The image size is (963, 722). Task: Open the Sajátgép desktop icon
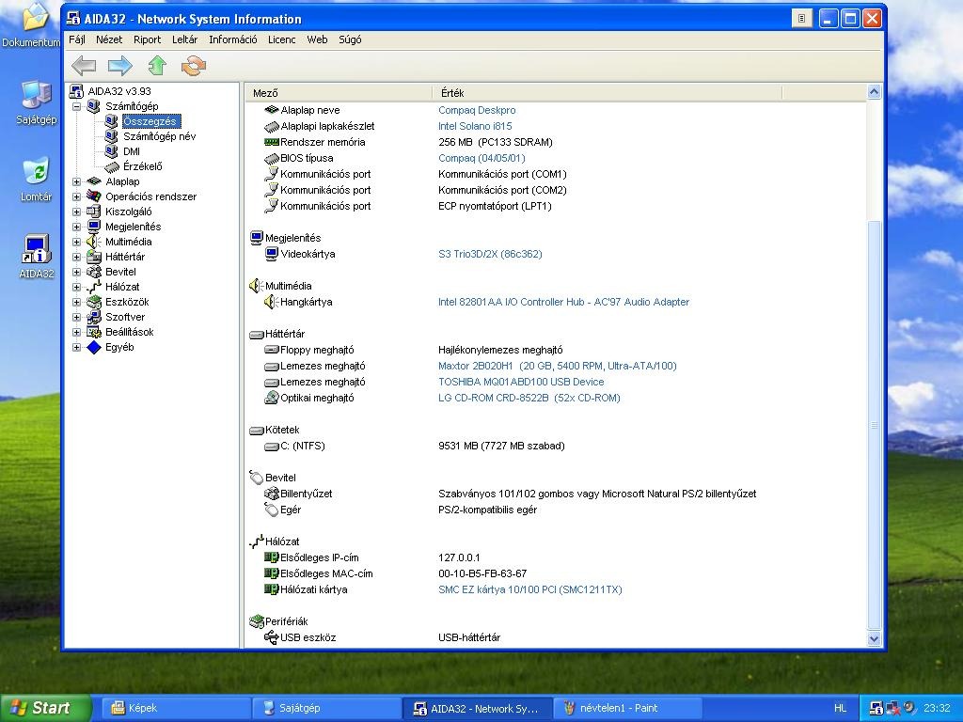point(37,103)
